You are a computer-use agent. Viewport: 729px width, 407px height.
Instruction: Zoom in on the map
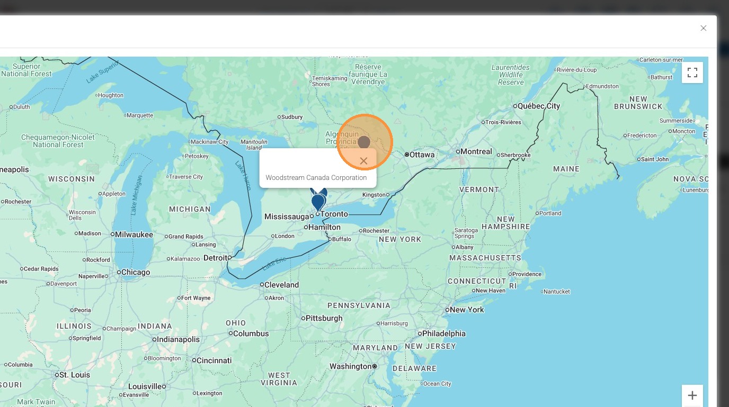(x=692, y=395)
